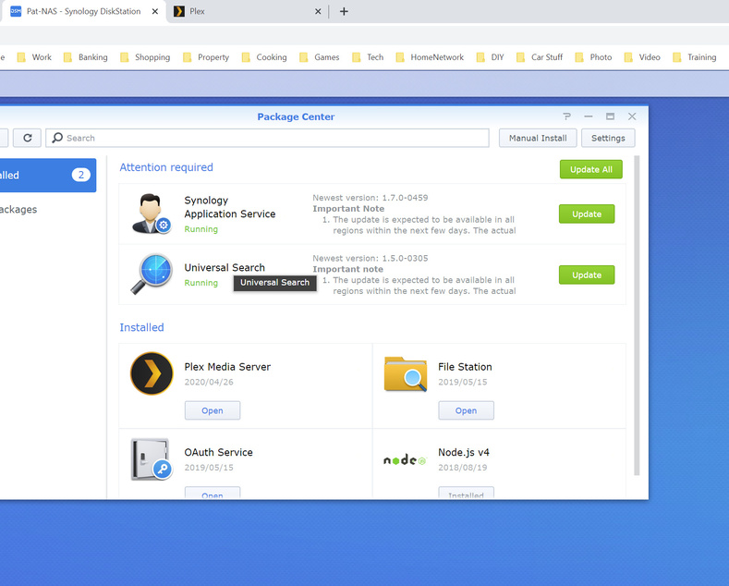Click the OAuth Service safe icon

coord(152,459)
